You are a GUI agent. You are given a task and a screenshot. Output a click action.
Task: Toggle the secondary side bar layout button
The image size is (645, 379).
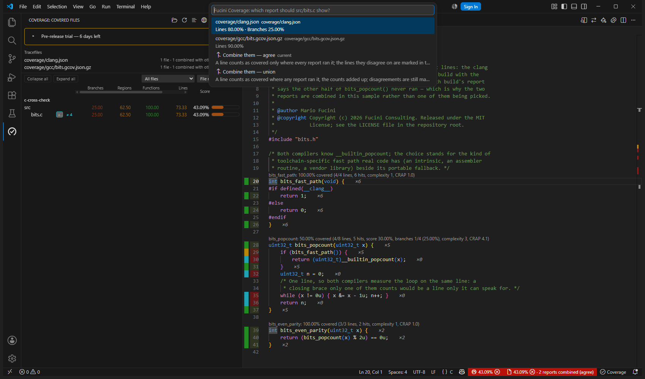click(584, 6)
